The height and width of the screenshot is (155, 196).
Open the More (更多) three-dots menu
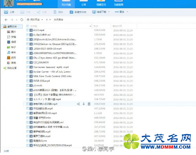tap(116, 12)
